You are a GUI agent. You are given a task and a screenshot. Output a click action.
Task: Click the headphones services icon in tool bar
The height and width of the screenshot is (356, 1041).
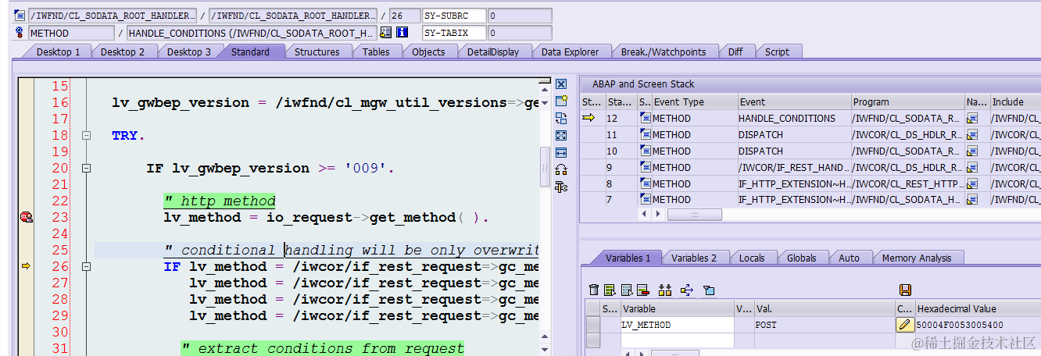[560, 169]
